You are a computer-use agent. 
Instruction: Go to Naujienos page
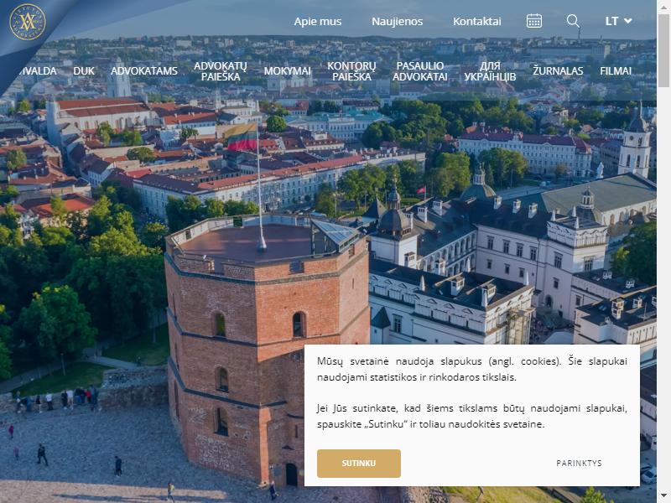tap(397, 22)
